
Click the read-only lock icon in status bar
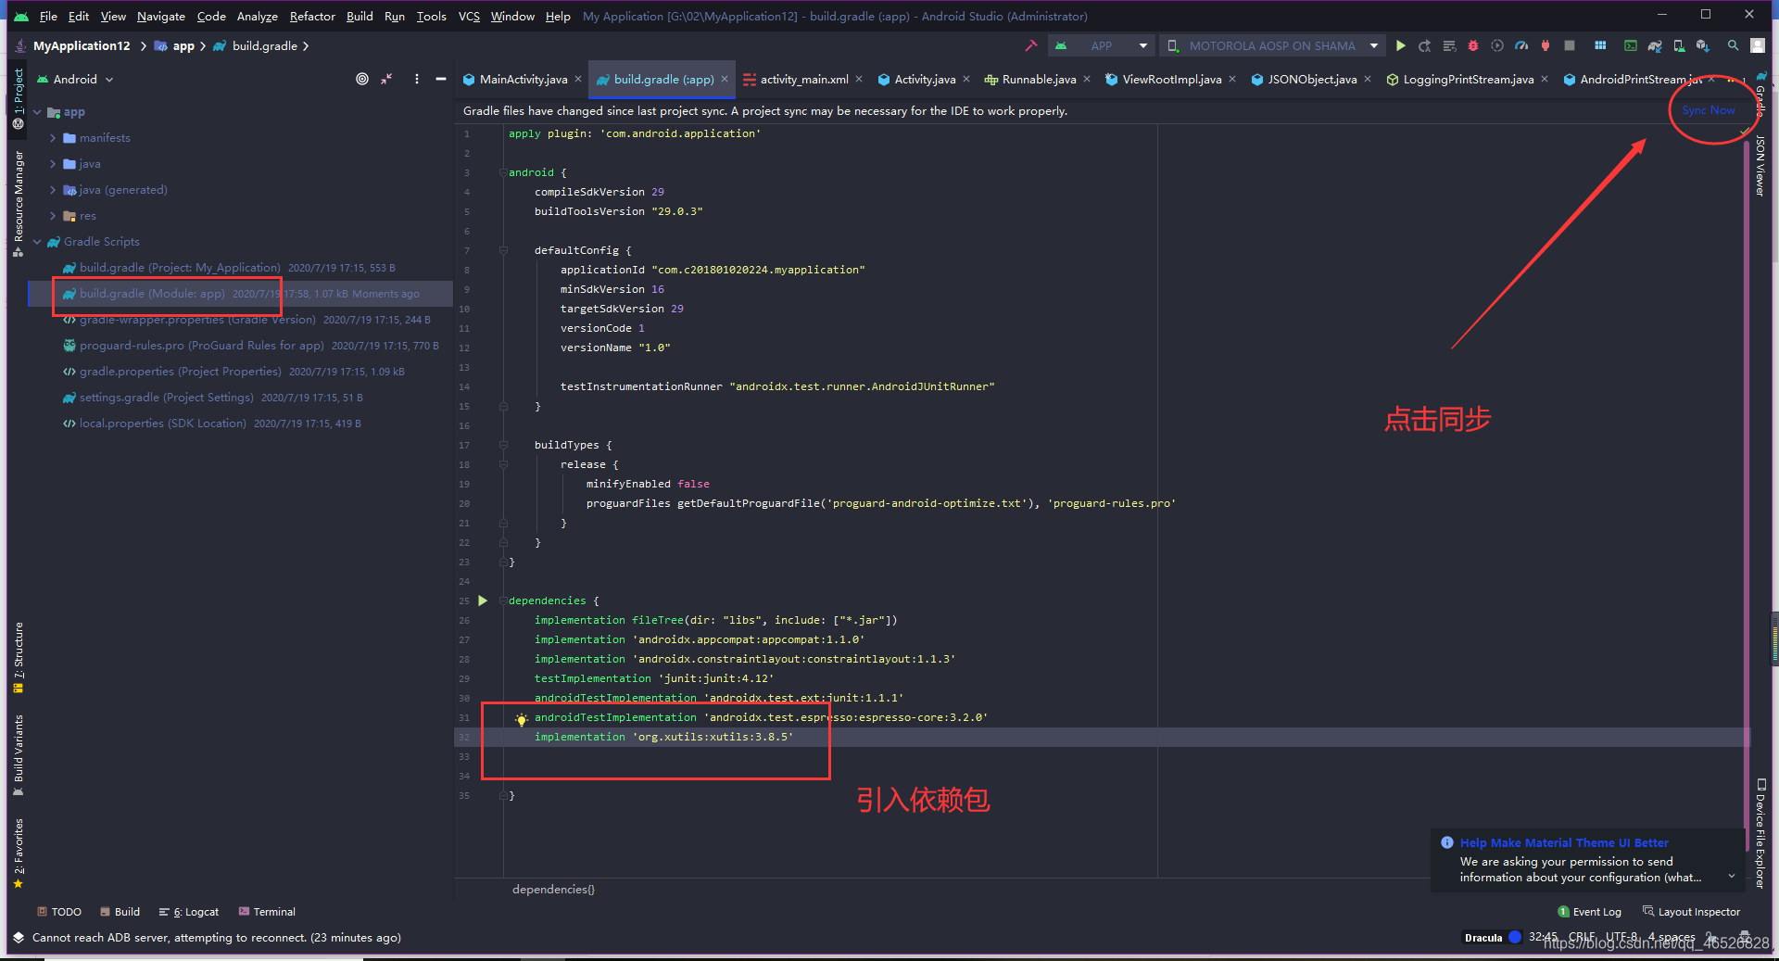coord(1710,937)
